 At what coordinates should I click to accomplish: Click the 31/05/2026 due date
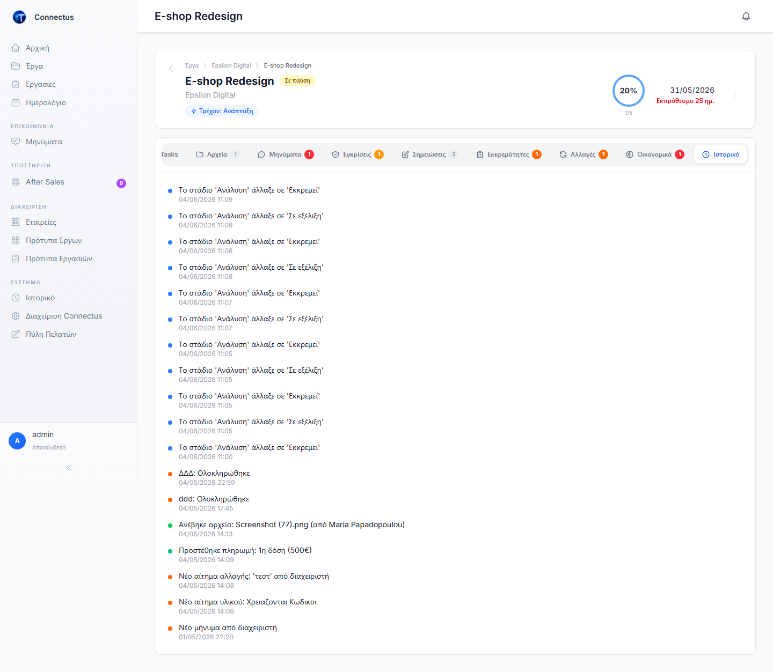(692, 90)
